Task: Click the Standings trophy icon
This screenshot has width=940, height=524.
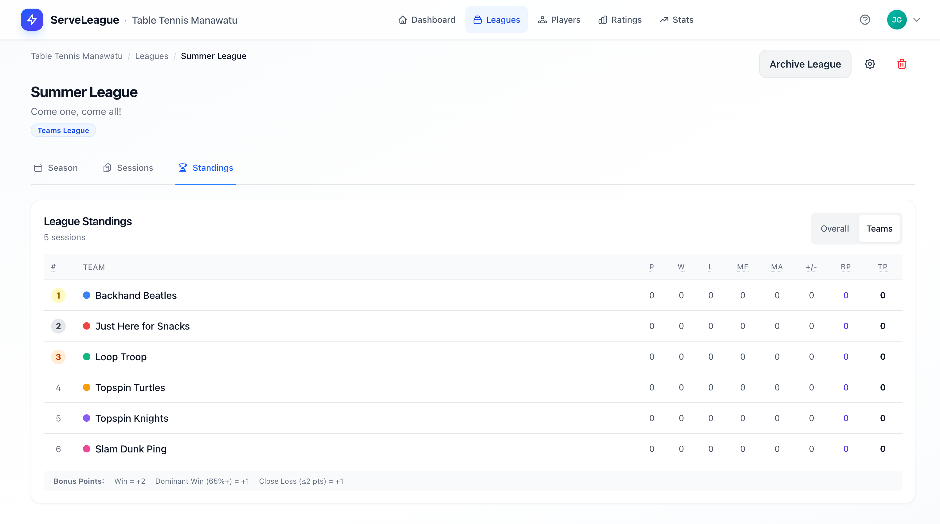Action: [x=182, y=167]
